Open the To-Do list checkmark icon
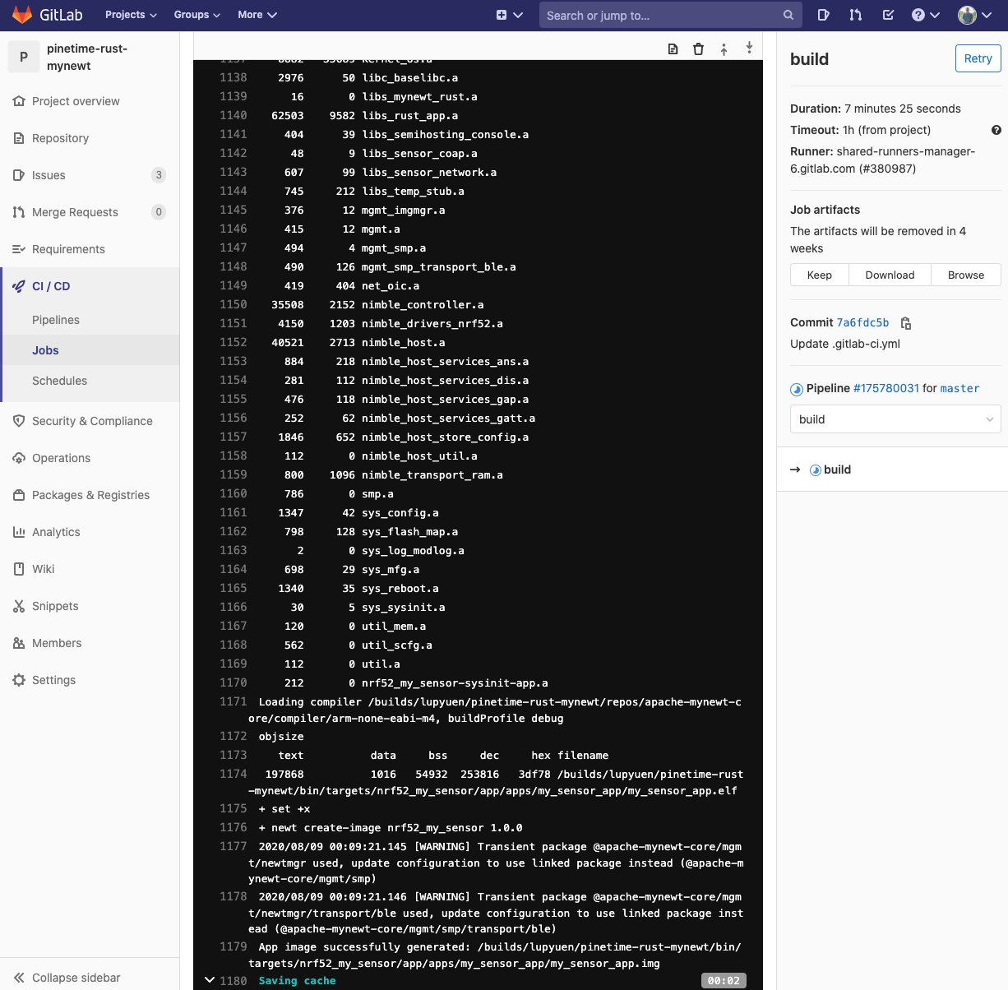This screenshot has height=990, width=1008. coord(888,15)
